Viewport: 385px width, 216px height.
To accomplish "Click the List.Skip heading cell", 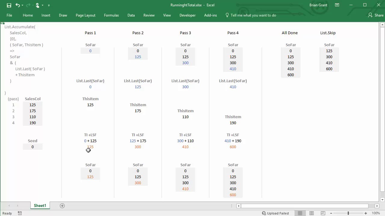I will [x=328, y=33].
